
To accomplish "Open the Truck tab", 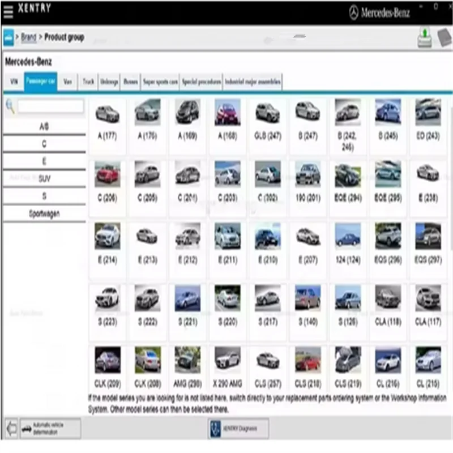I will (88, 82).
